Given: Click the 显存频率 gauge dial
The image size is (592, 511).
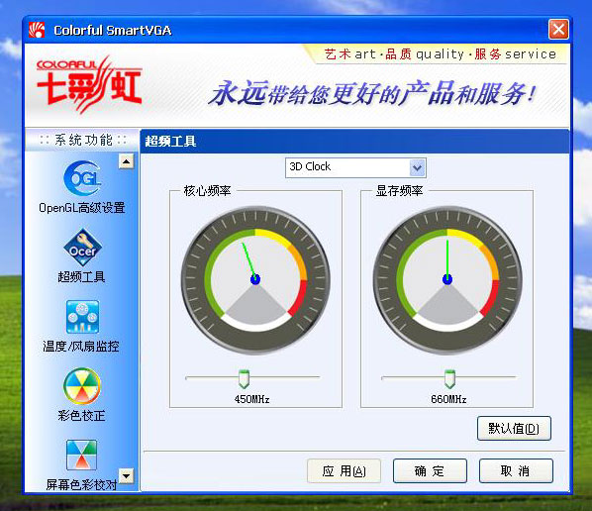Looking at the screenshot, I should tap(447, 280).
